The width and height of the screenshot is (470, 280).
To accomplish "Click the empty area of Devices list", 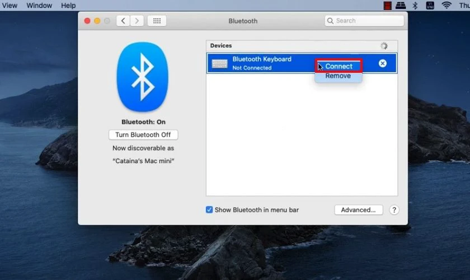I will click(x=302, y=140).
